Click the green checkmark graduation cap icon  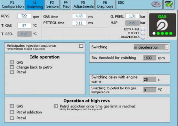tap(169, 4)
